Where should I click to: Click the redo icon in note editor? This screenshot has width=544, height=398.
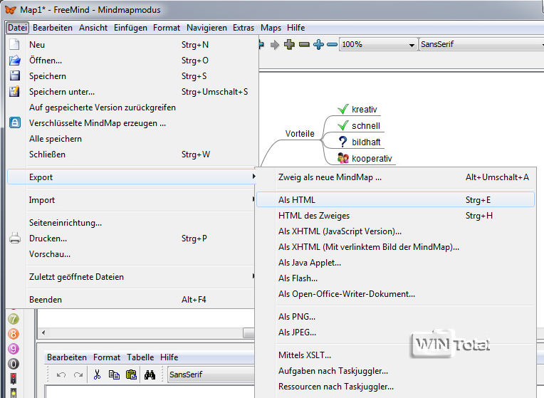78,375
